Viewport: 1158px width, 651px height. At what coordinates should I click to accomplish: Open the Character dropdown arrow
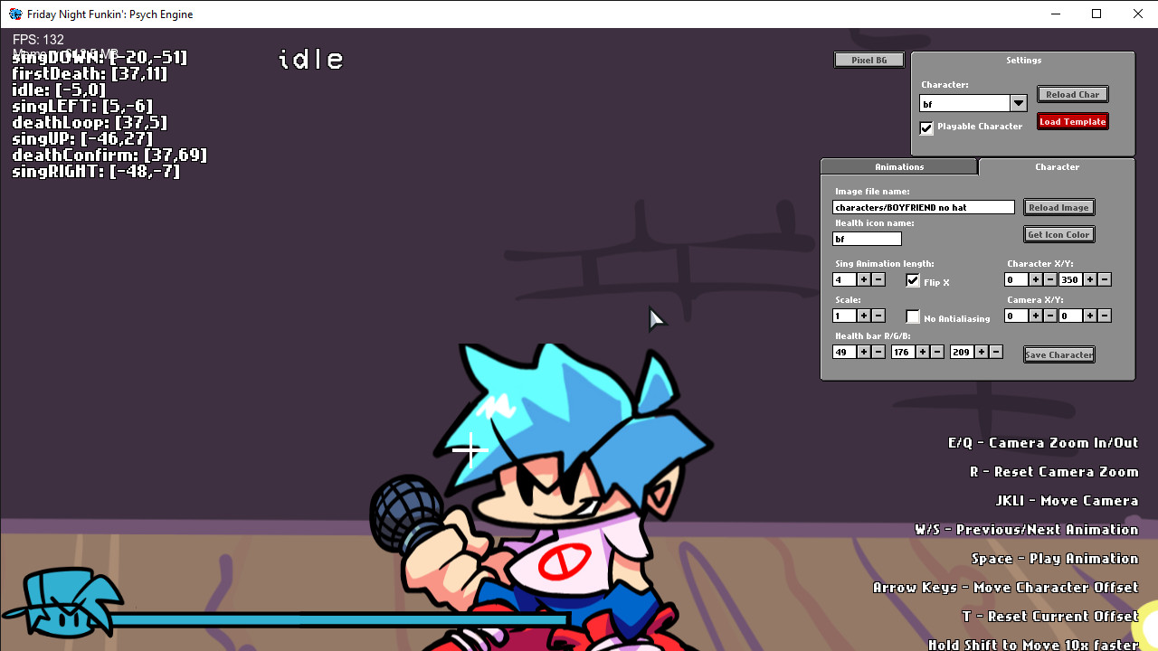tap(1019, 104)
